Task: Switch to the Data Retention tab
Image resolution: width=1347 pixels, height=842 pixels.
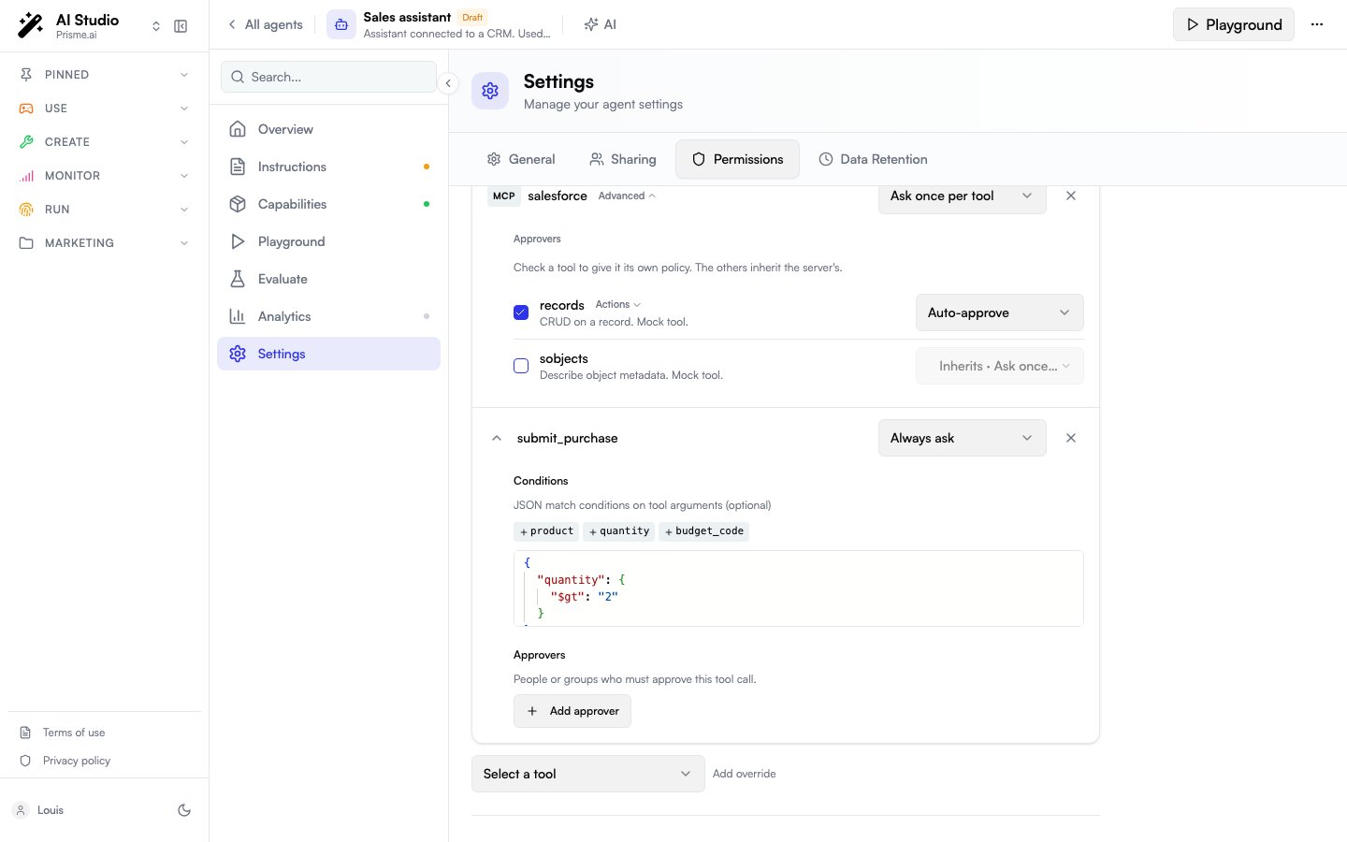Action: pos(873,159)
